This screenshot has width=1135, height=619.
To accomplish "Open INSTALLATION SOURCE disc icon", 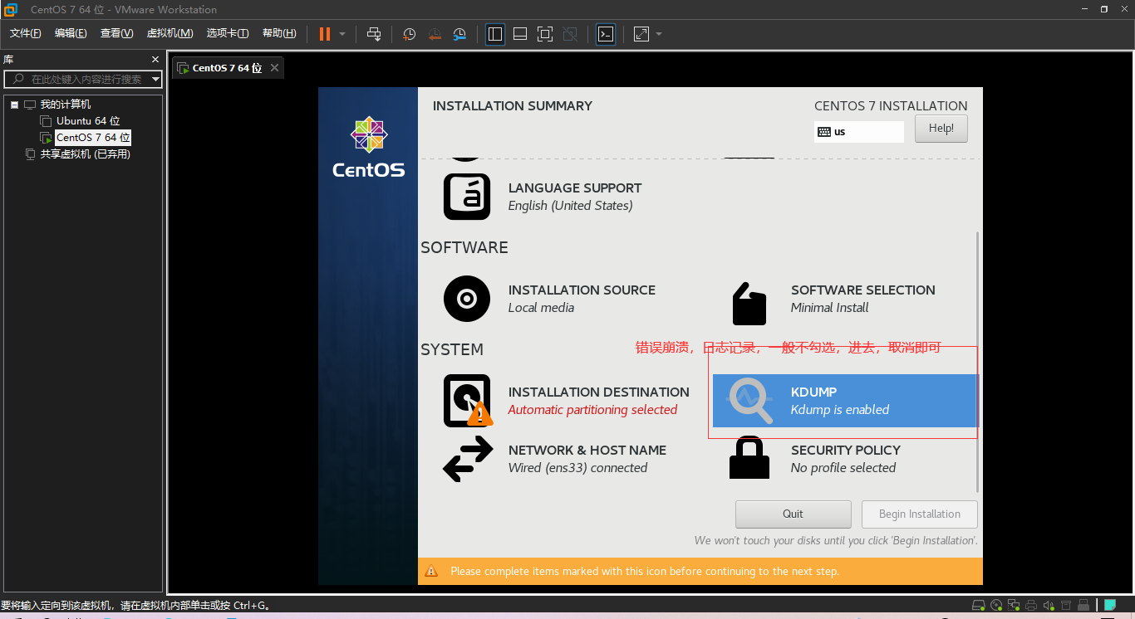I will coord(467,299).
